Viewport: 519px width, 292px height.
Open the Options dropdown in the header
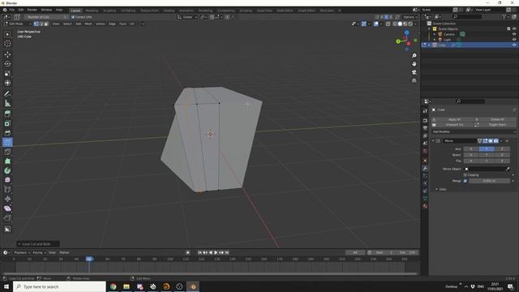410,17
